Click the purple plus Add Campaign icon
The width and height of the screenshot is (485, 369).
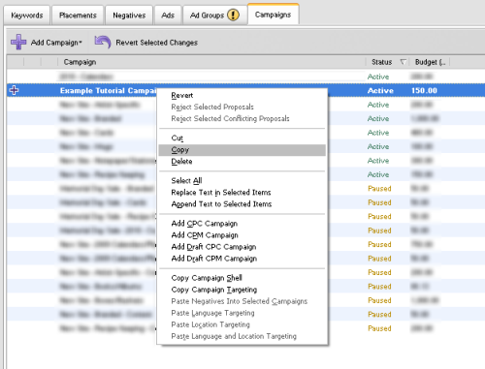click(18, 43)
